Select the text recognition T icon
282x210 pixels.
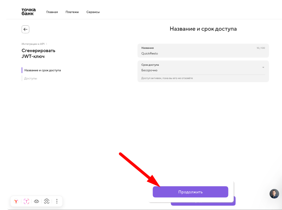tap(26, 201)
